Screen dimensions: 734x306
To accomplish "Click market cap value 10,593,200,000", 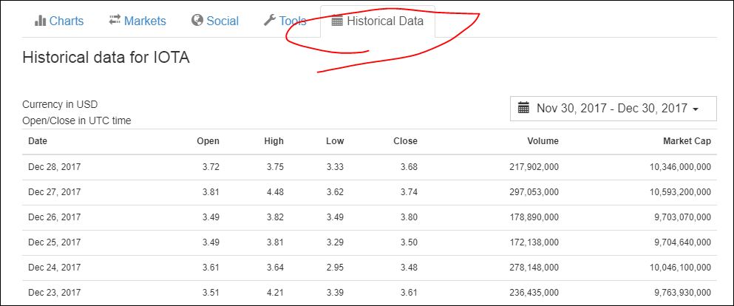I will (681, 192).
